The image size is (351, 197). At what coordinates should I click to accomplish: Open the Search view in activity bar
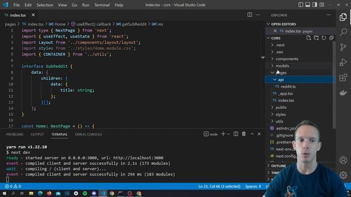pyautogui.click(x=343, y=32)
